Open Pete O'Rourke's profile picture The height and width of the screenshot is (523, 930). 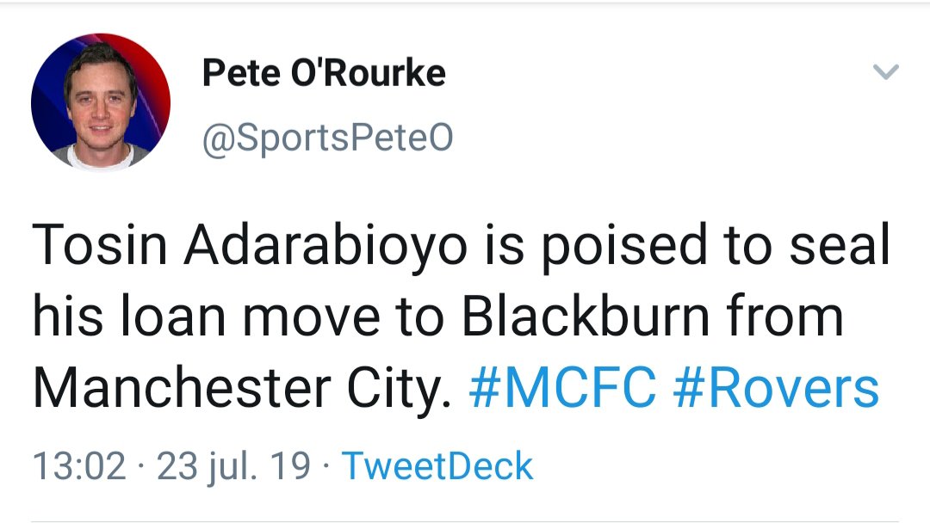click(x=101, y=102)
